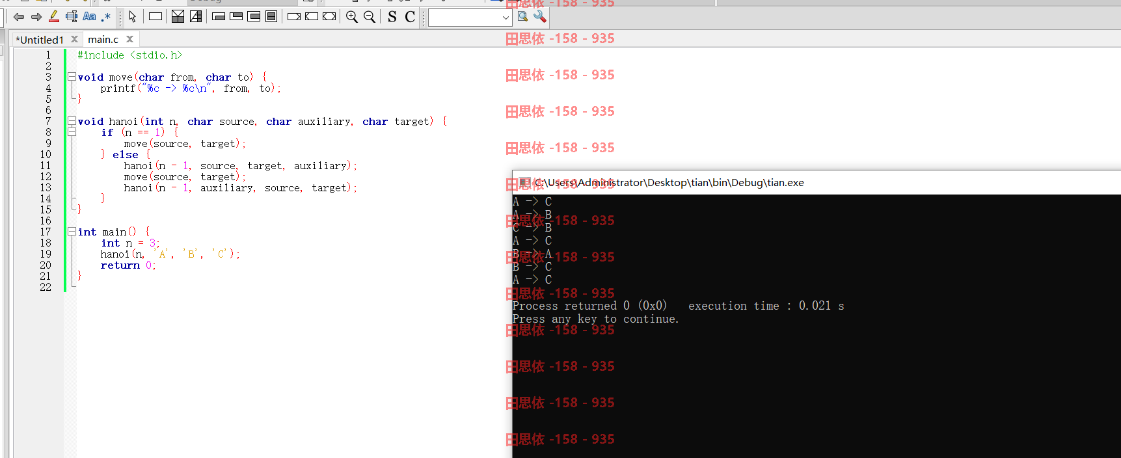Switch to the *Untitled1 tab
This screenshot has height=458, width=1121.
coord(40,40)
